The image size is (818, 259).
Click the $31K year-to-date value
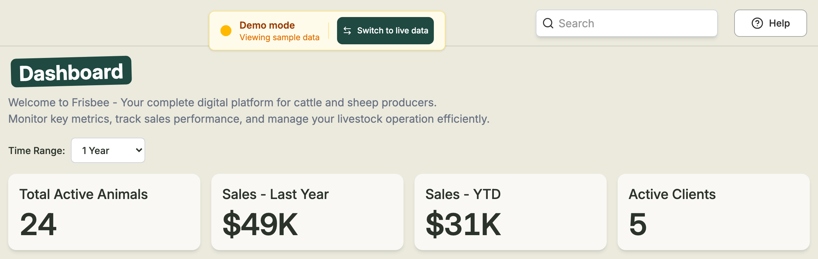(x=463, y=224)
